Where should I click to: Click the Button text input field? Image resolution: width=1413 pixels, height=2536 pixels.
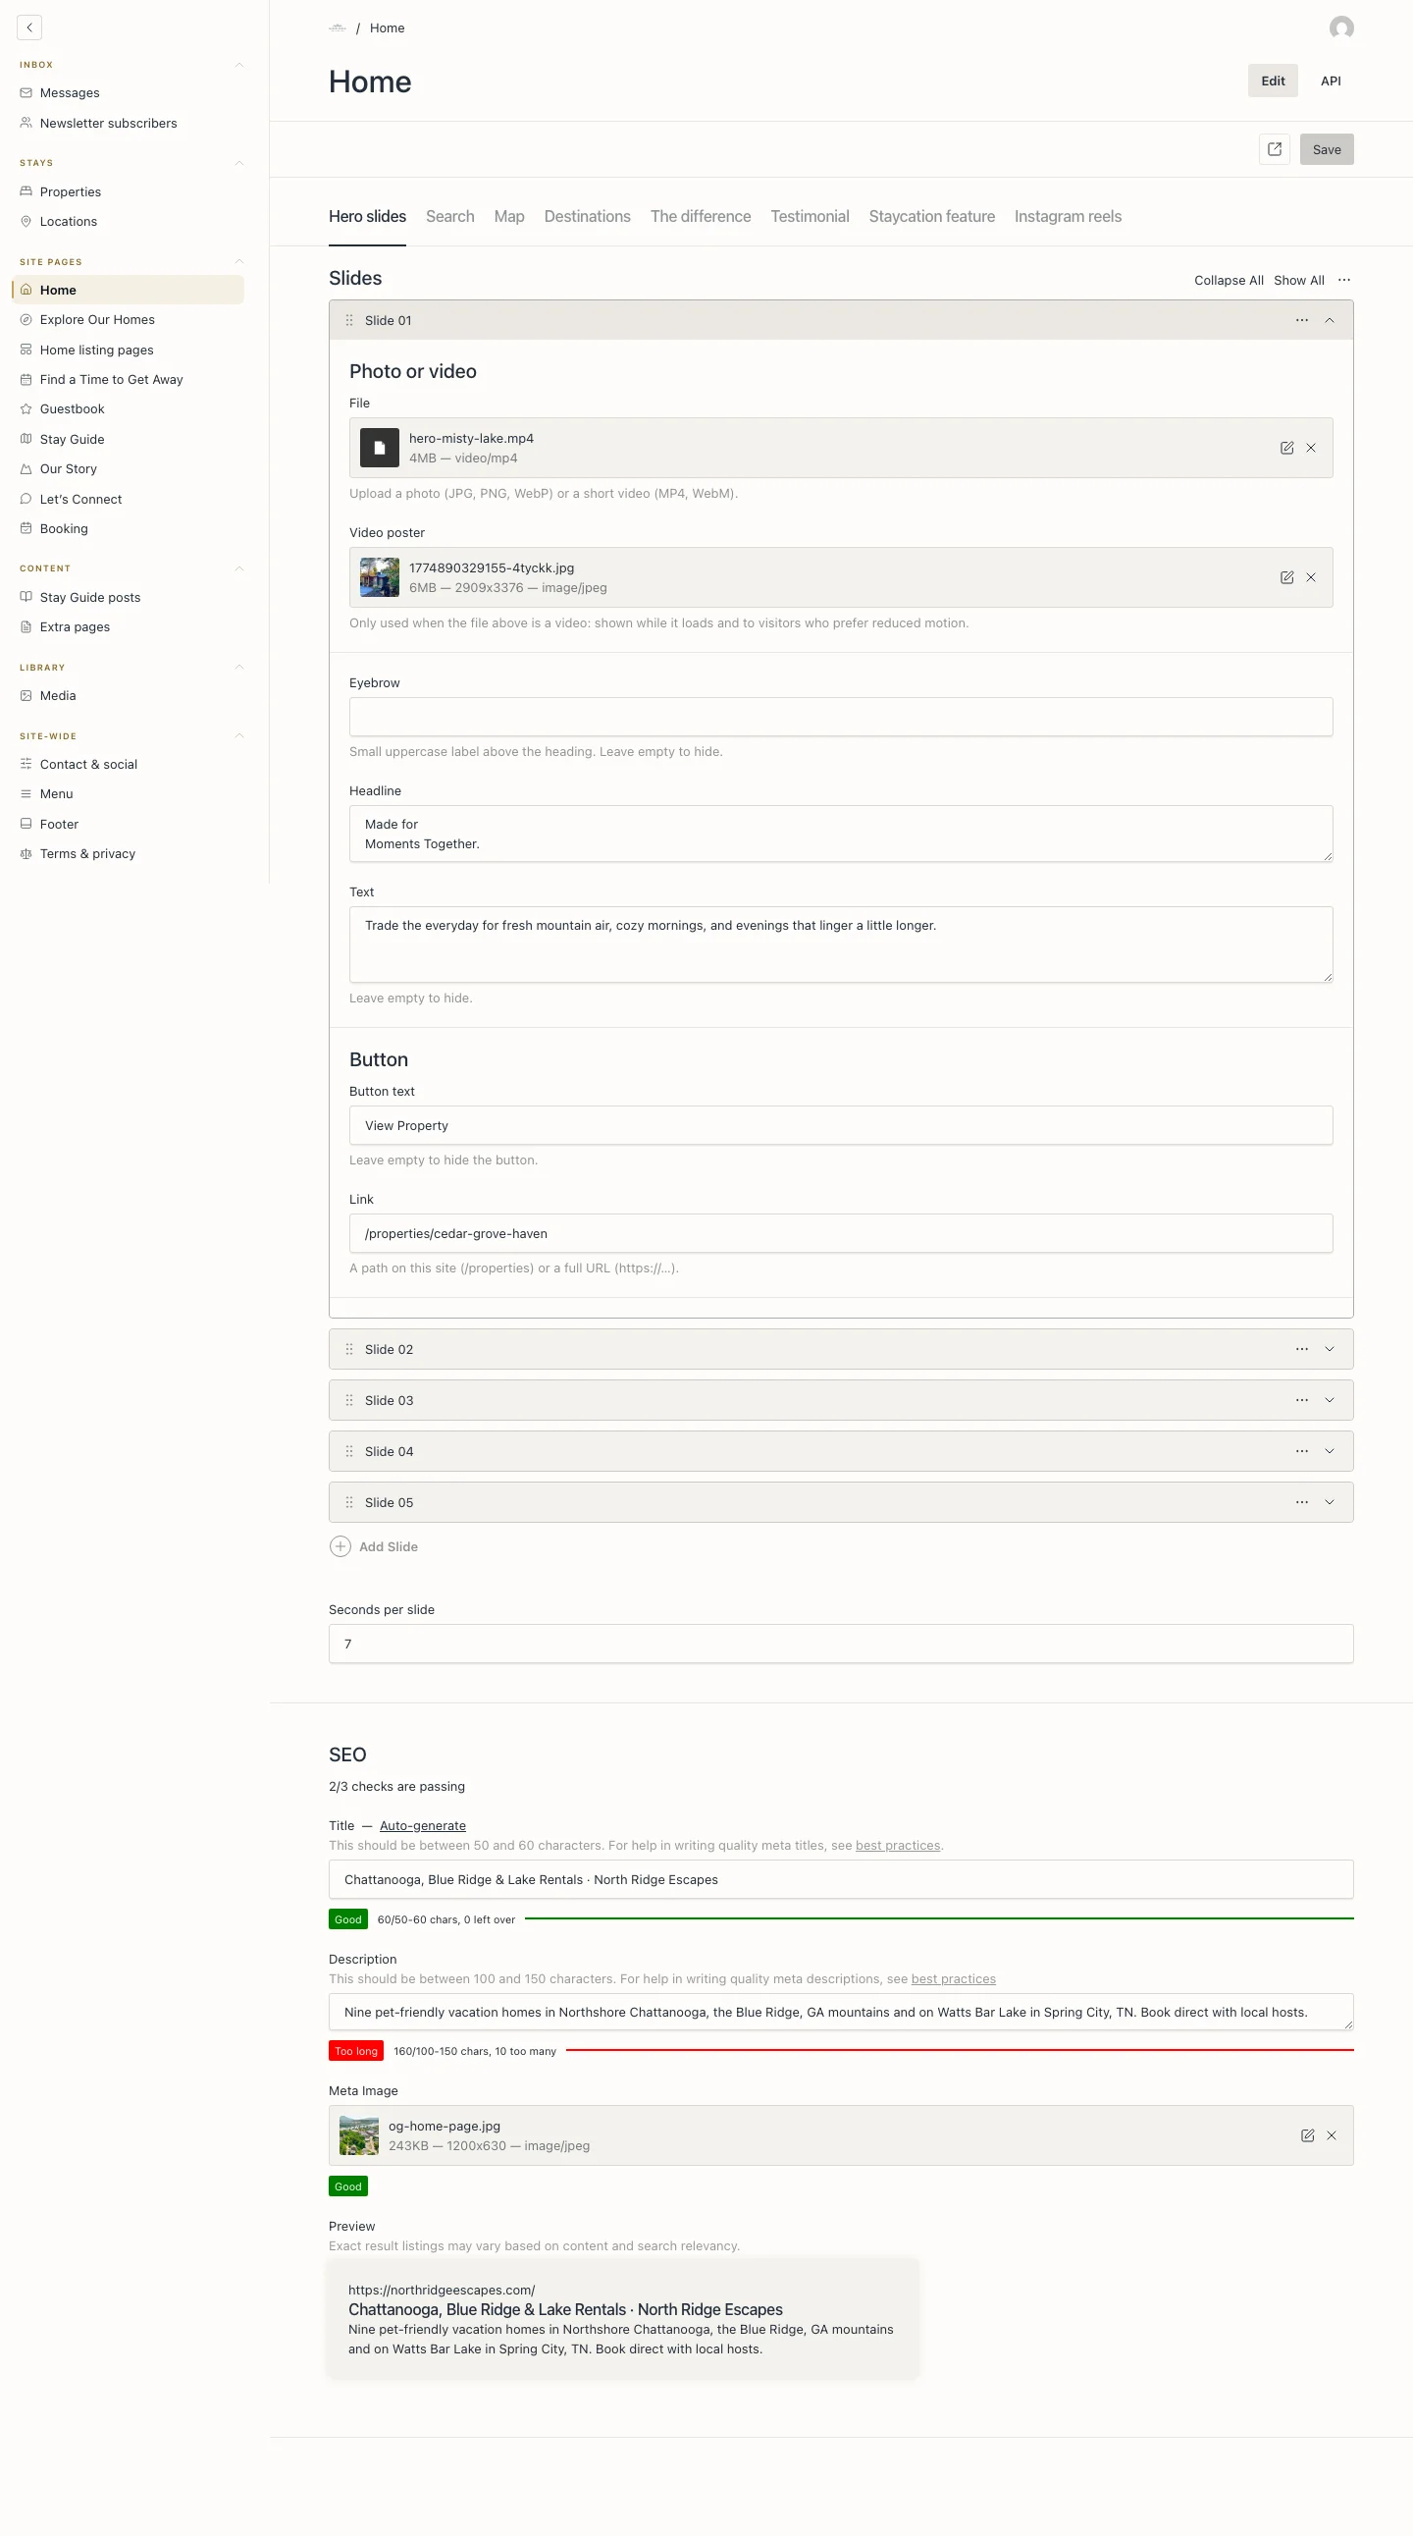coord(841,1125)
